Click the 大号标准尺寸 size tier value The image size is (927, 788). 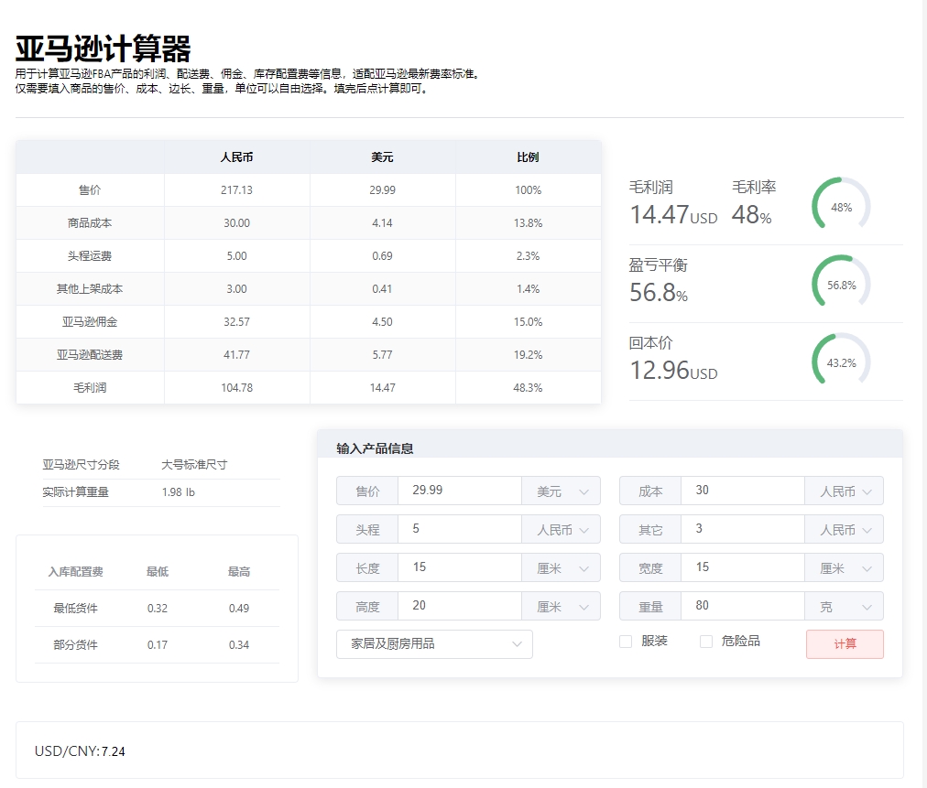pos(194,465)
